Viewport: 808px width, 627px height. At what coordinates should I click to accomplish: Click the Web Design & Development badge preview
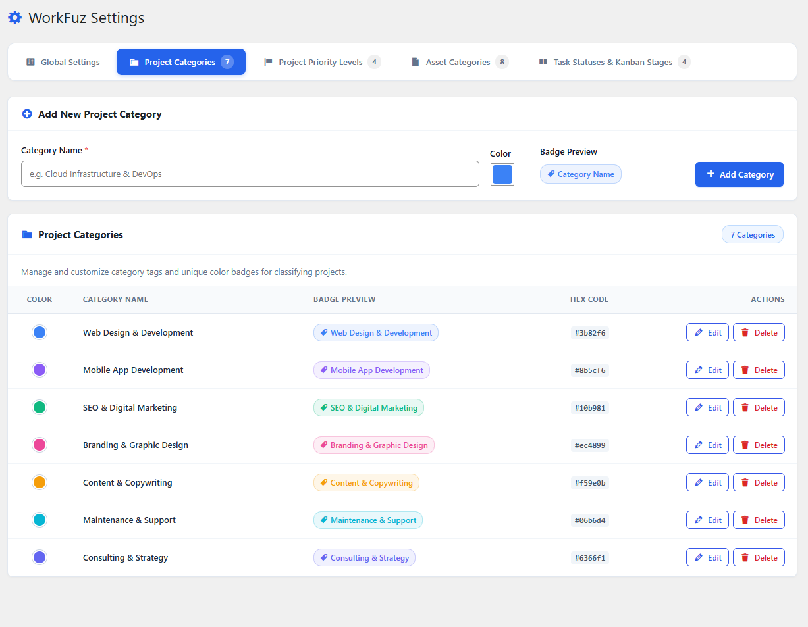click(376, 332)
